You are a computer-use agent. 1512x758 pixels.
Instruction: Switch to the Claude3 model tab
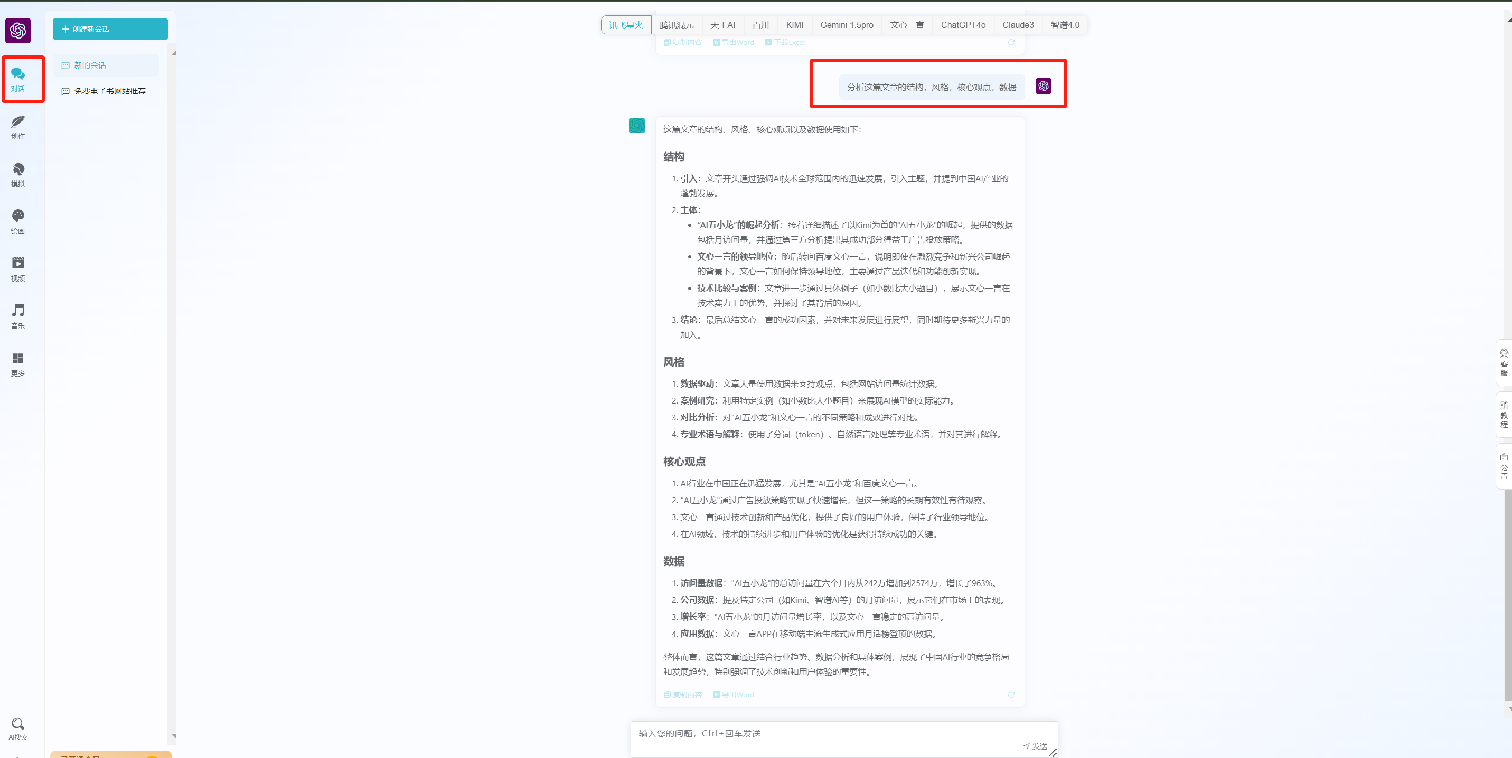tap(1018, 25)
